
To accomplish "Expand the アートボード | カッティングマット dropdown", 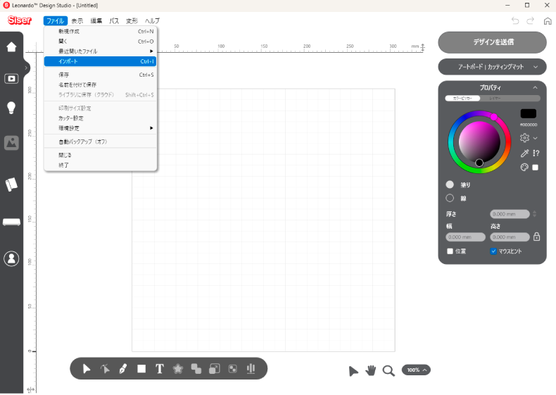I will (x=492, y=67).
